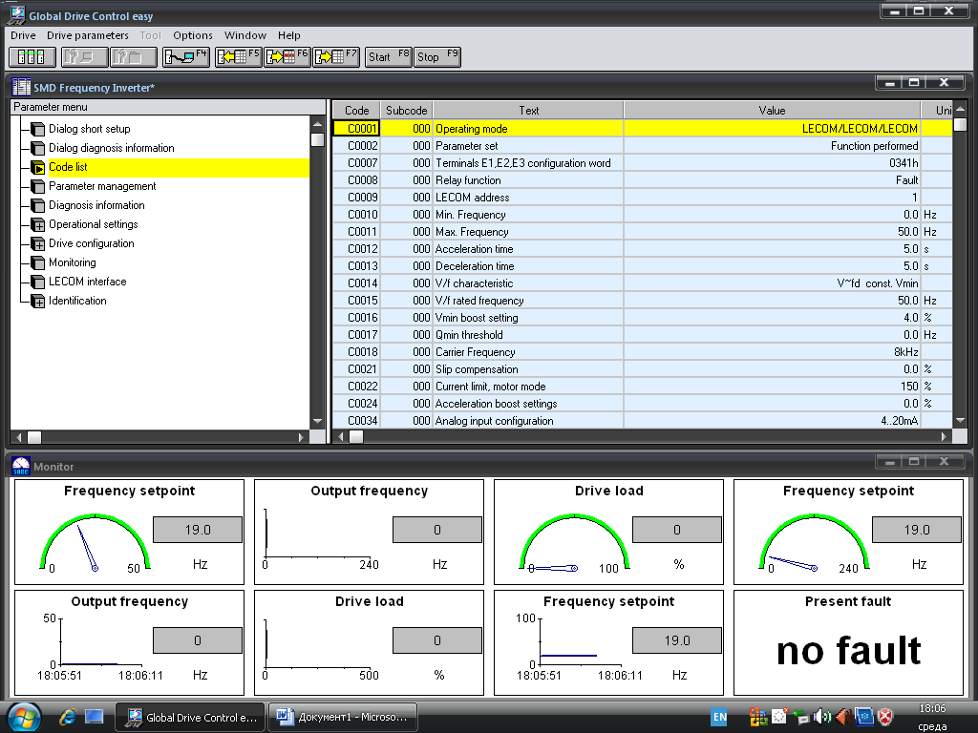Expand the Drive configuration tree node
Image resolution: width=978 pixels, height=733 pixels.
click(x=37, y=244)
